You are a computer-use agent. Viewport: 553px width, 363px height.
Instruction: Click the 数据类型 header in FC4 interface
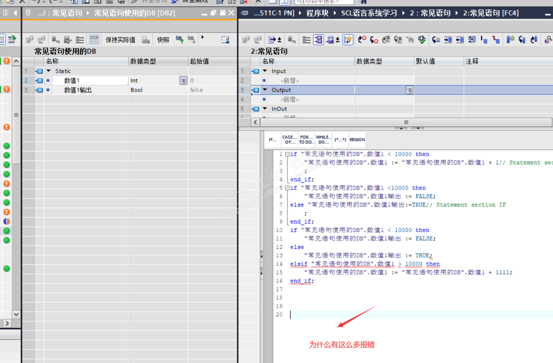384,61
